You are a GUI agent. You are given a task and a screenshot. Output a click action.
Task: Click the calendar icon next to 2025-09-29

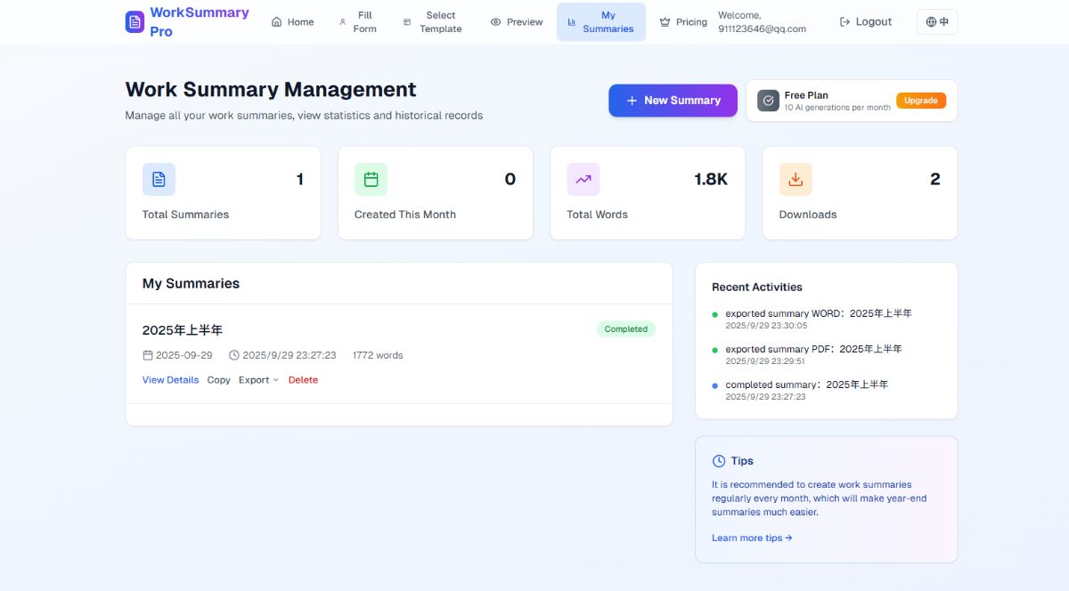tap(148, 355)
